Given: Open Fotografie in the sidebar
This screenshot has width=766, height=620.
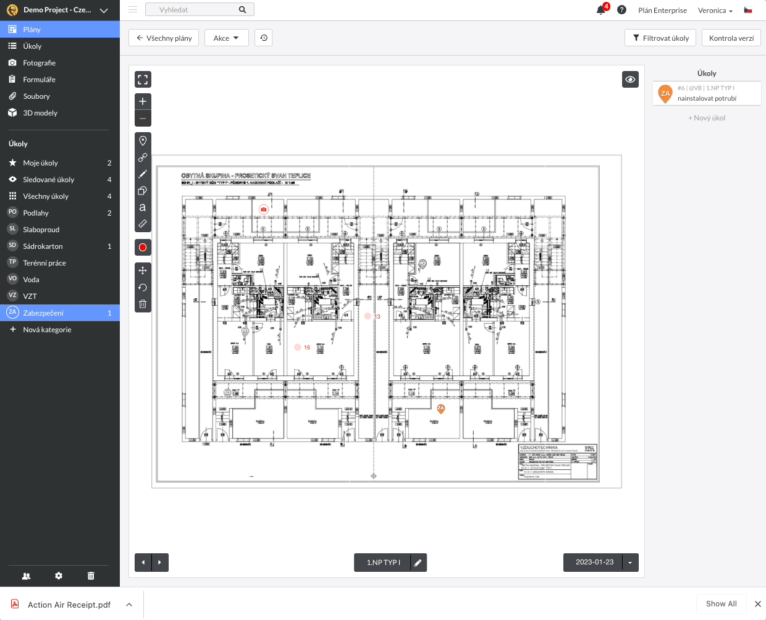Looking at the screenshot, I should click(x=40, y=63).
